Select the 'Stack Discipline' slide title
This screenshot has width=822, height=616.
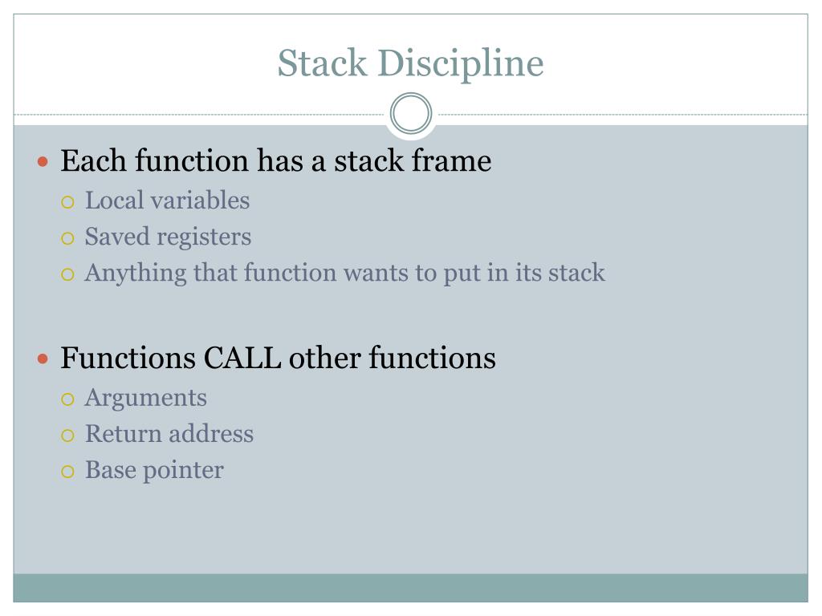coord(410,63)
